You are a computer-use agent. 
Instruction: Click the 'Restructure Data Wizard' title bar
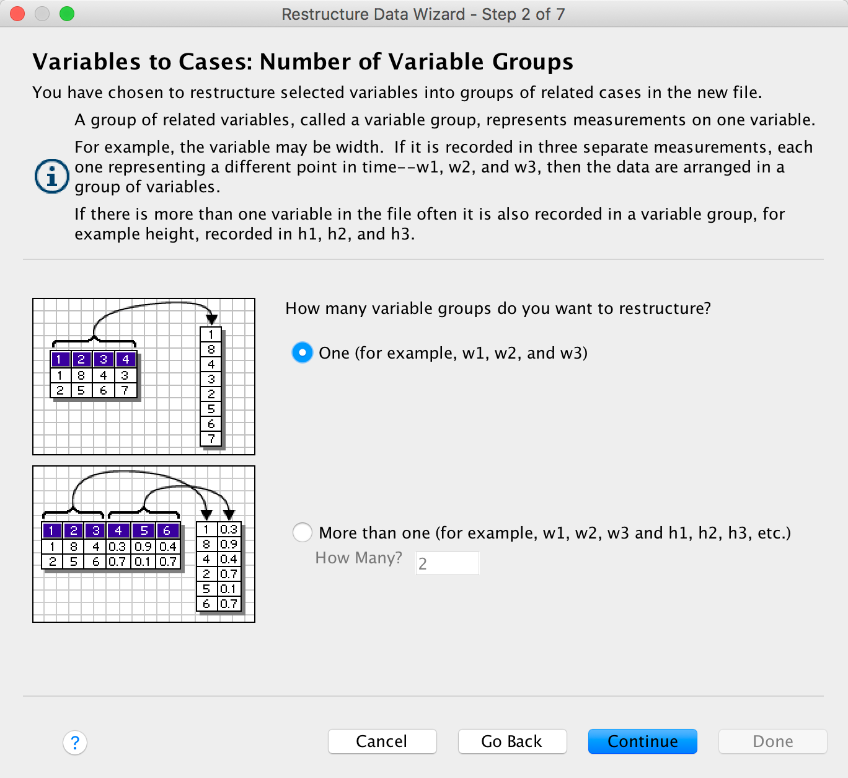click(423, 14)
